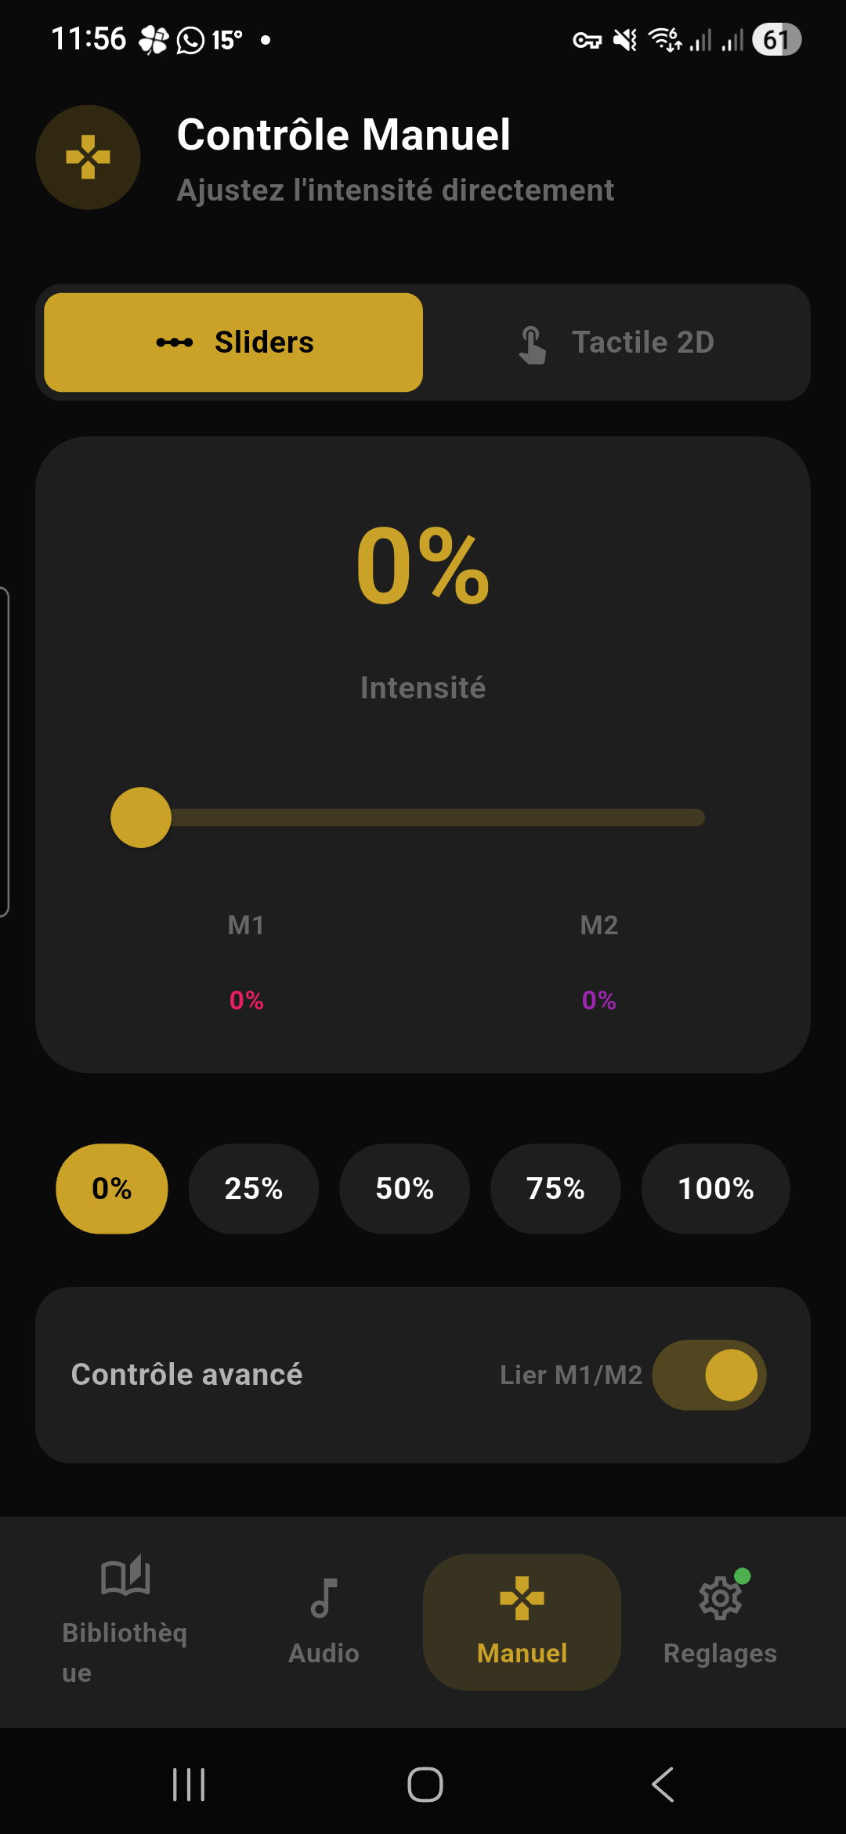
Task: Tap the Manuel gamepad icon in navigation
Action: [522, 1599]
